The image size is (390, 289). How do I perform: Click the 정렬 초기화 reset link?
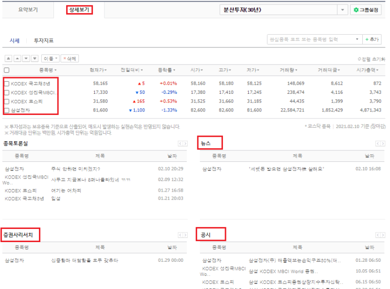pyautogui.click(x=371, y=59)
